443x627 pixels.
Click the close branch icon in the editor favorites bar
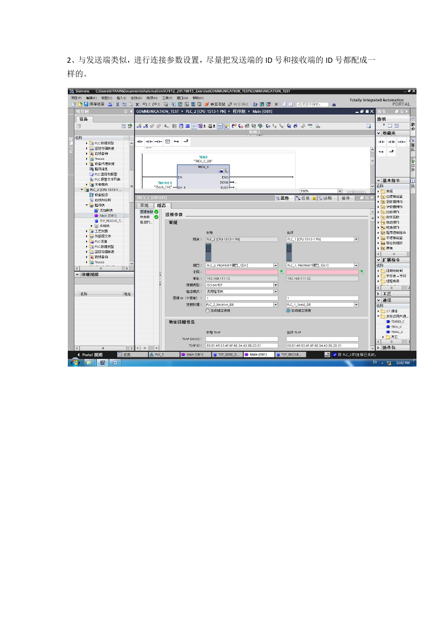(x=186, y=140)
